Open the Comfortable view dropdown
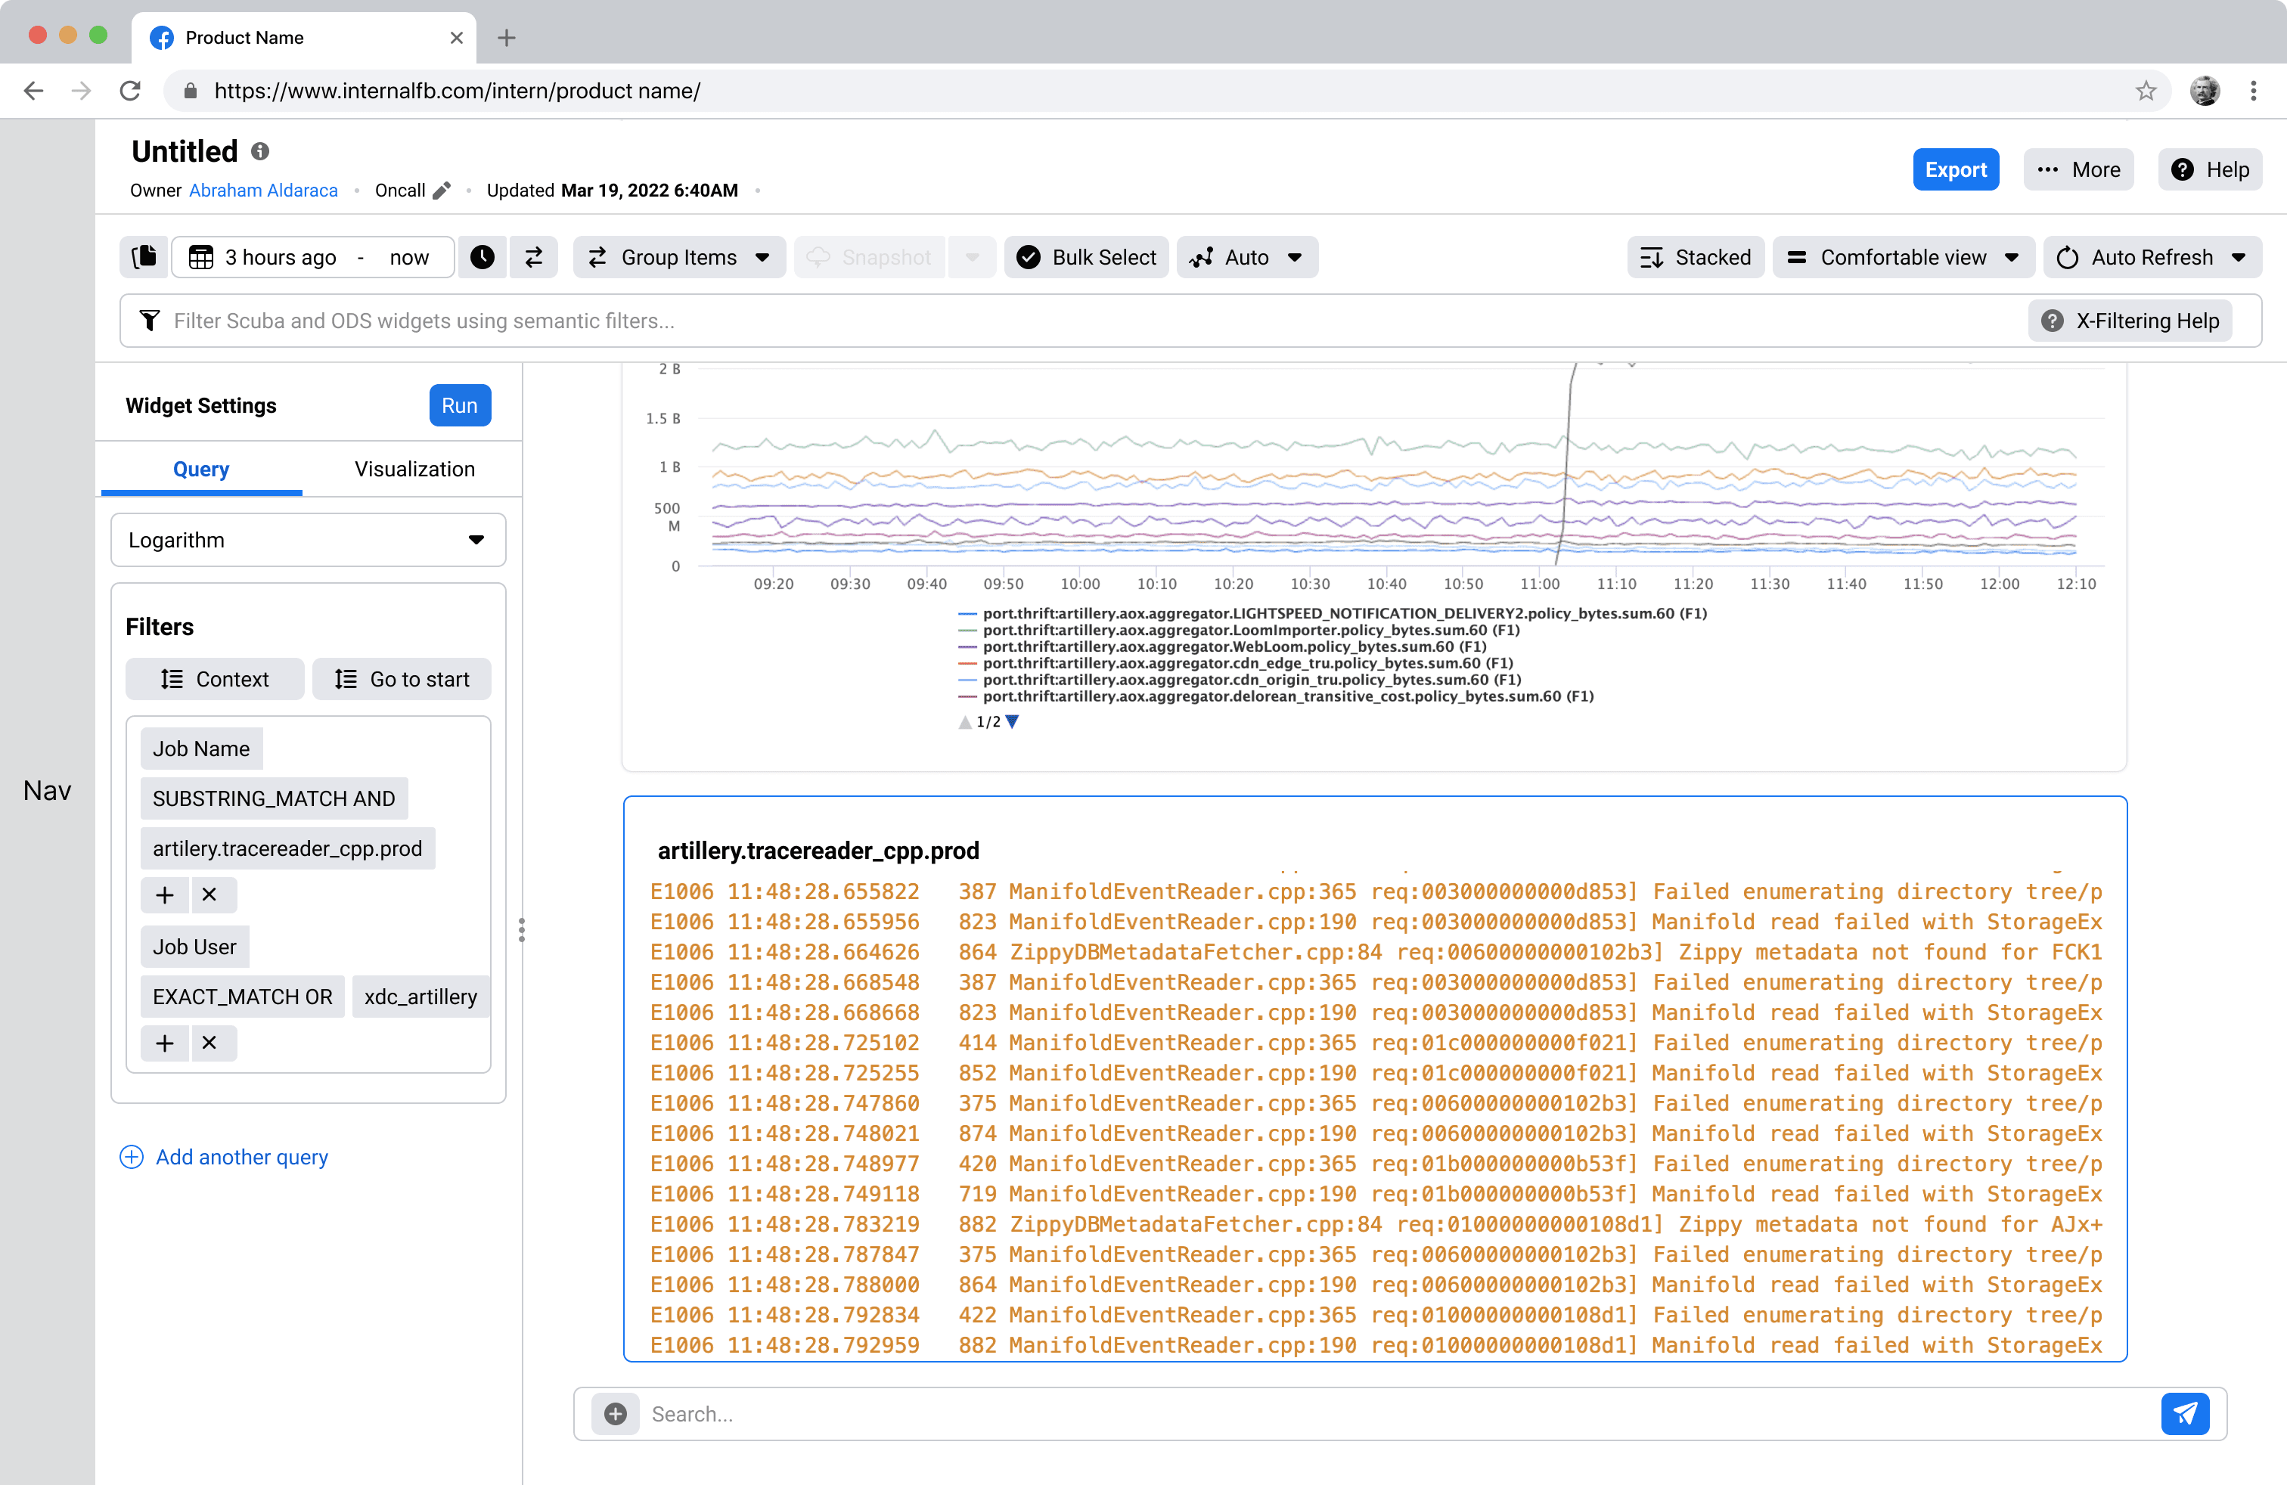 coord(1903,257)
